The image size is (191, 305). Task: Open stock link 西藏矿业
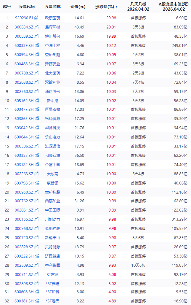coord(52,201)
